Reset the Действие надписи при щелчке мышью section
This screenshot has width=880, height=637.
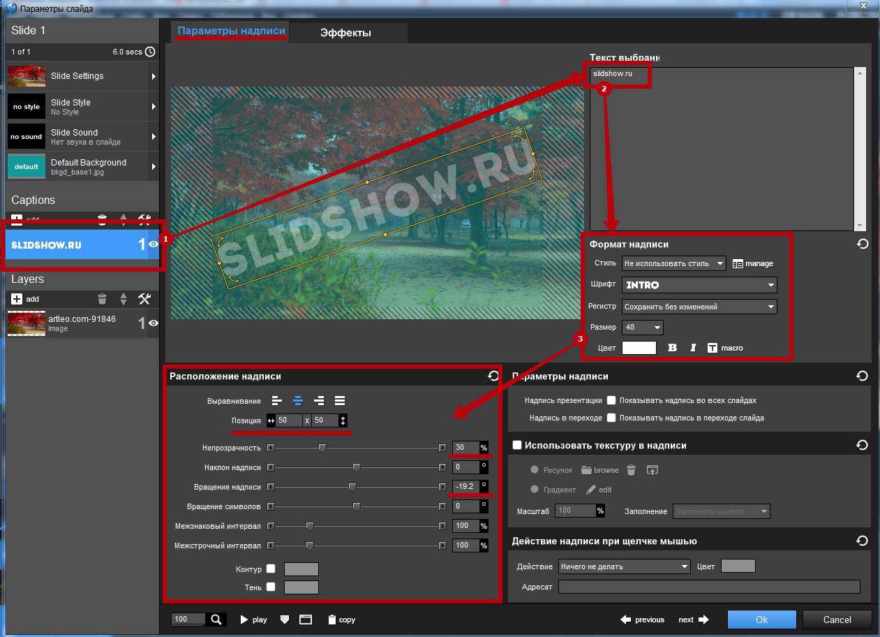863,541
